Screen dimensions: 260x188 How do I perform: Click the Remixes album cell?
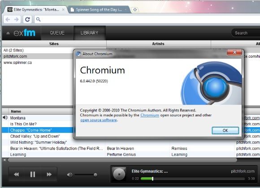(x=179, y=149)
